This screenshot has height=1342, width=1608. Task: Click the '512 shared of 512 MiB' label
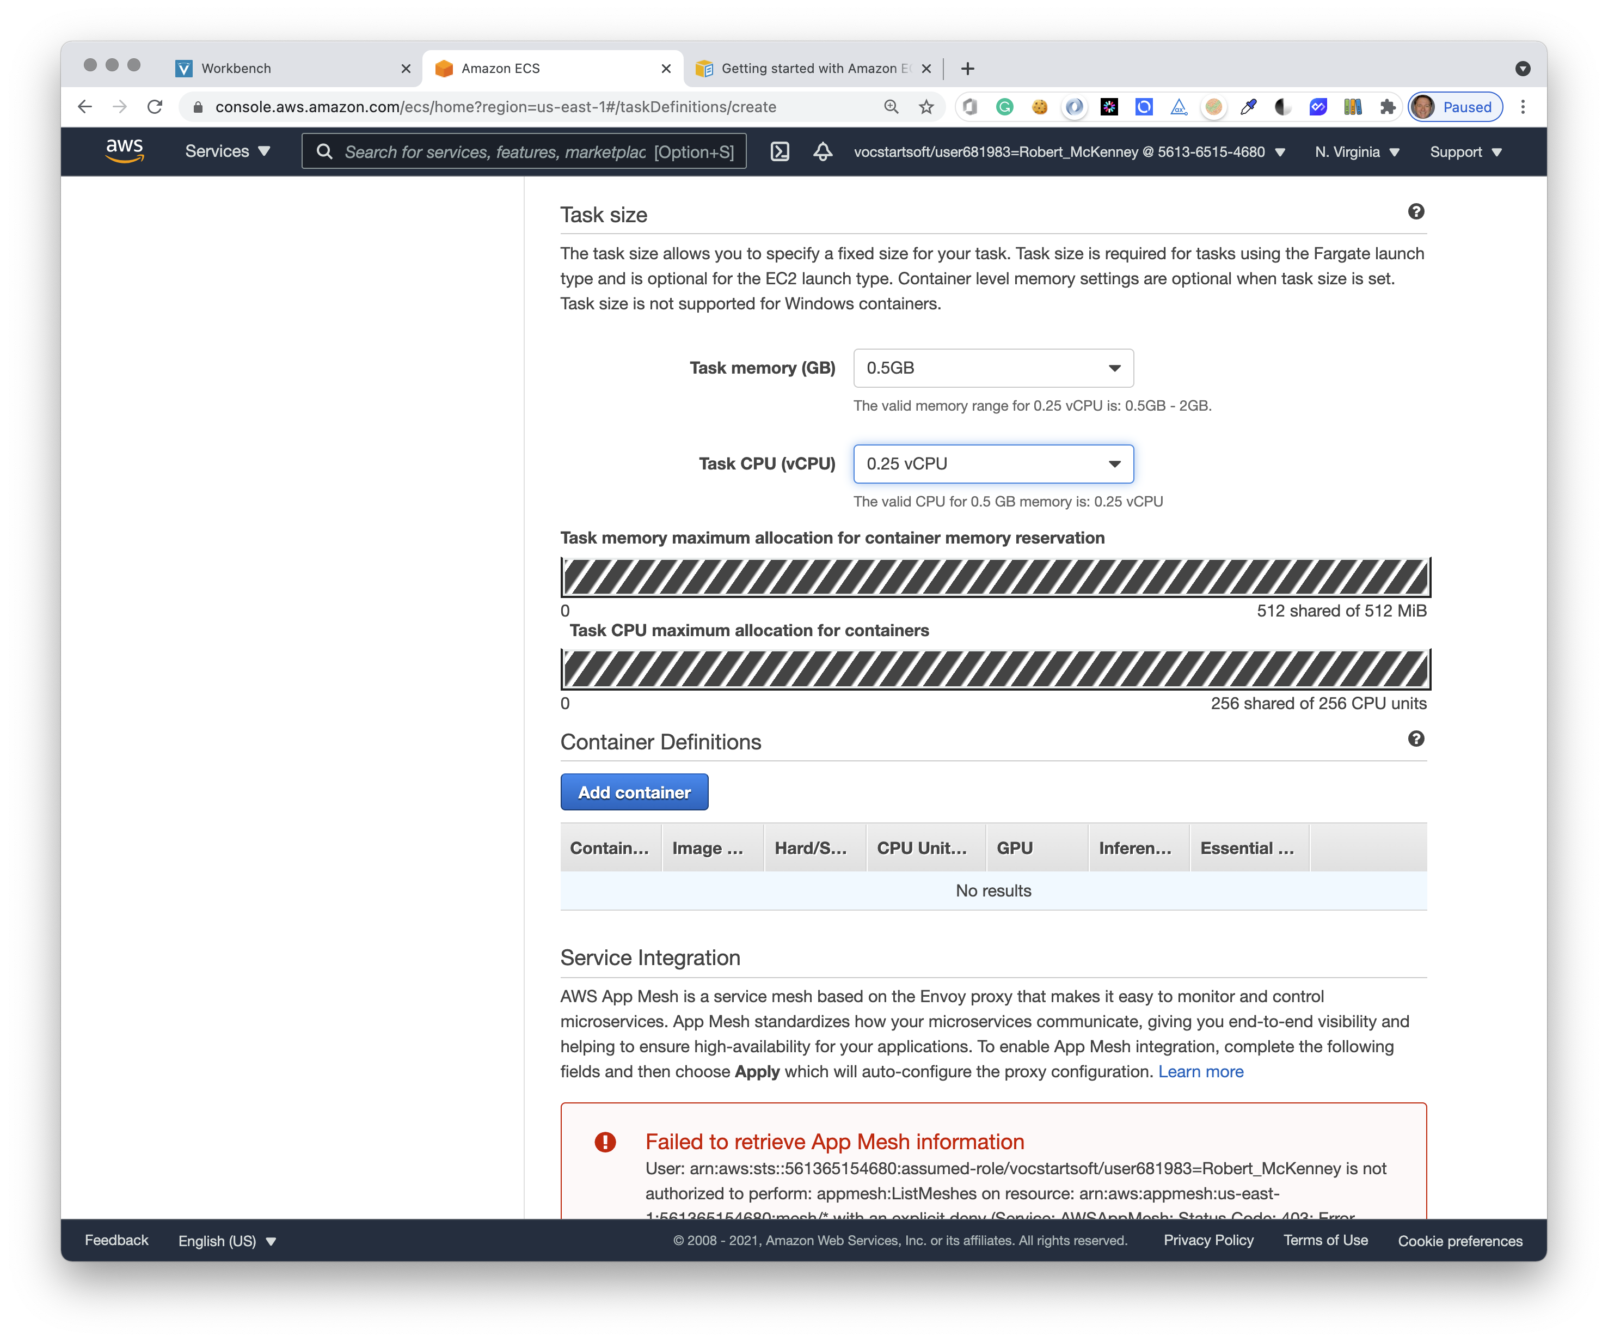click(1341, 611)
